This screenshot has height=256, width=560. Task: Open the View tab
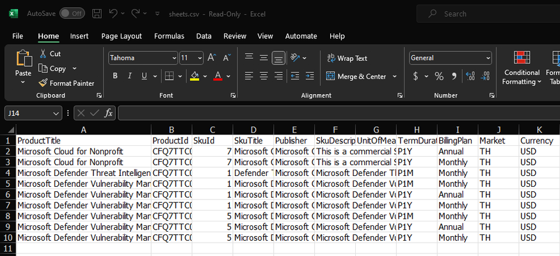coord(265,36)
